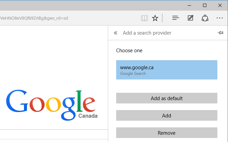Click the Add as default button
Screen dimensions: 228x142
coord(167,98)
